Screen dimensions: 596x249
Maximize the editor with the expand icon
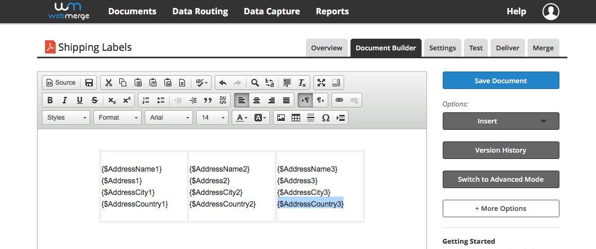point(321,83)
